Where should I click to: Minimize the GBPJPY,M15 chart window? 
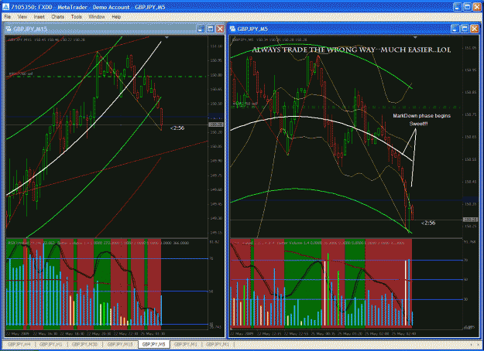coord(201,29)
